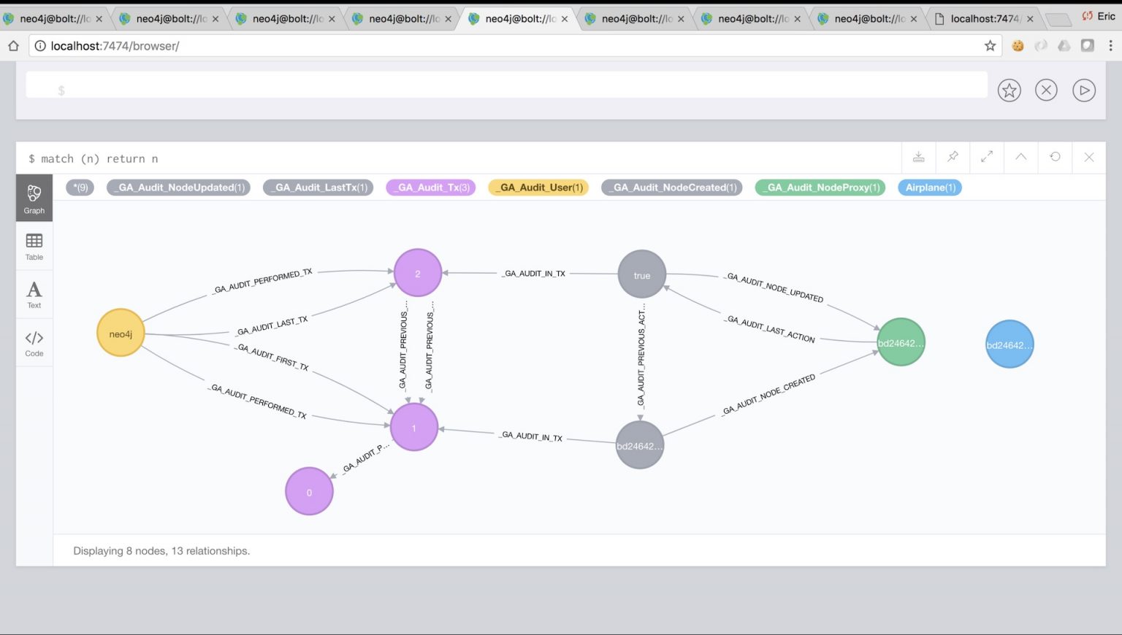Screen dimensions: 1122x635
Task: Export the graph via the download icon
Action: coord(918,157)
